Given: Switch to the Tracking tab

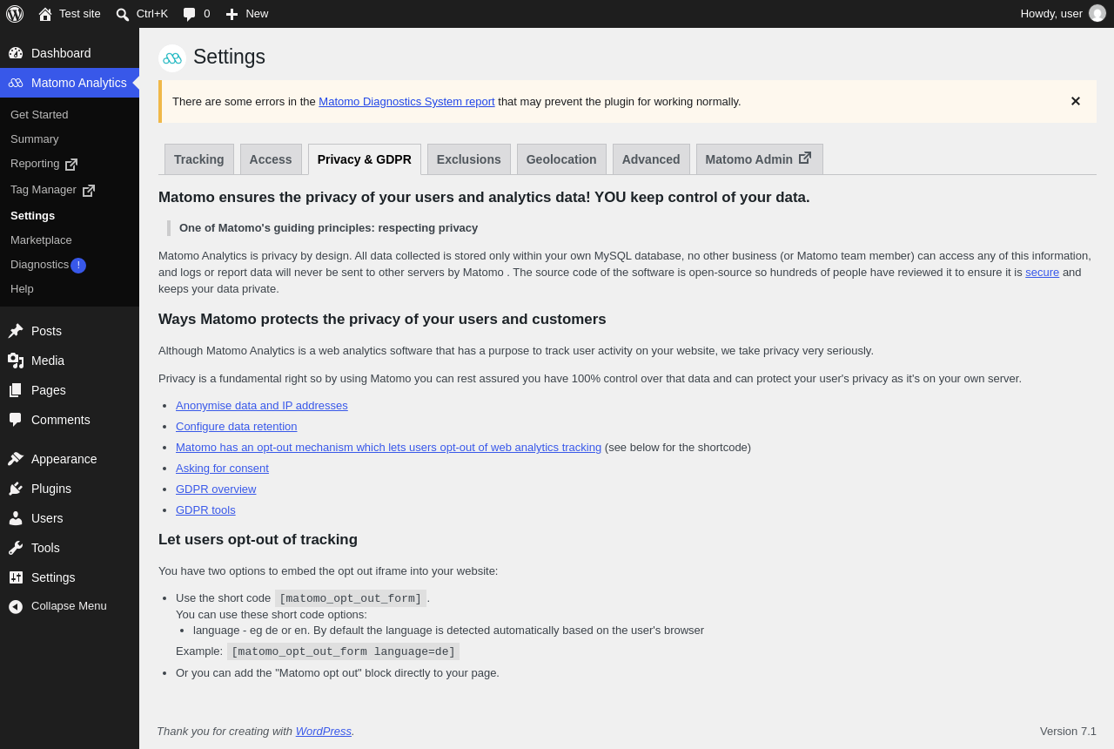Looking at the screenshot, I should coord(199,159).
